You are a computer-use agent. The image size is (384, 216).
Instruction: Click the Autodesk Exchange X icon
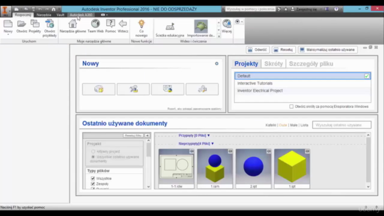point(326,9)
